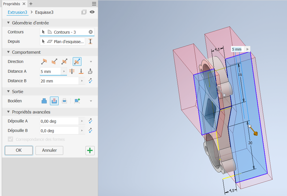Switch to the Esquisse3 breadcrumb

pyautogui.click(x=44, y=12)
